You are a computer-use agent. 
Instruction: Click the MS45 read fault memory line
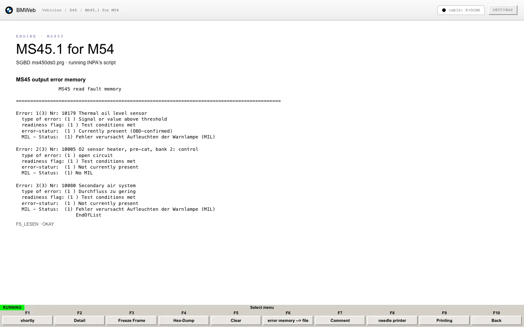click(90, 89)
